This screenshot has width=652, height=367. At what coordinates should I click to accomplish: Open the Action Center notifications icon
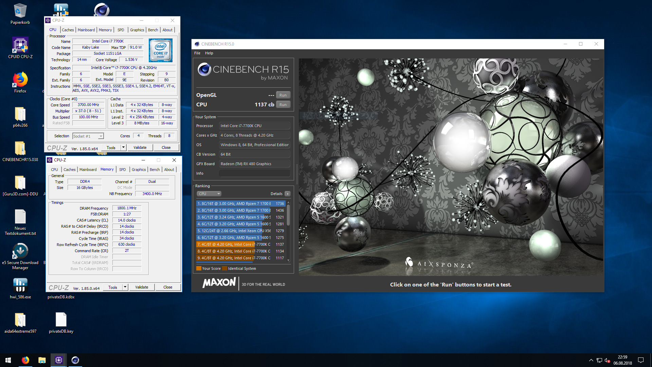pyautogui.click(x=641, y=360)
